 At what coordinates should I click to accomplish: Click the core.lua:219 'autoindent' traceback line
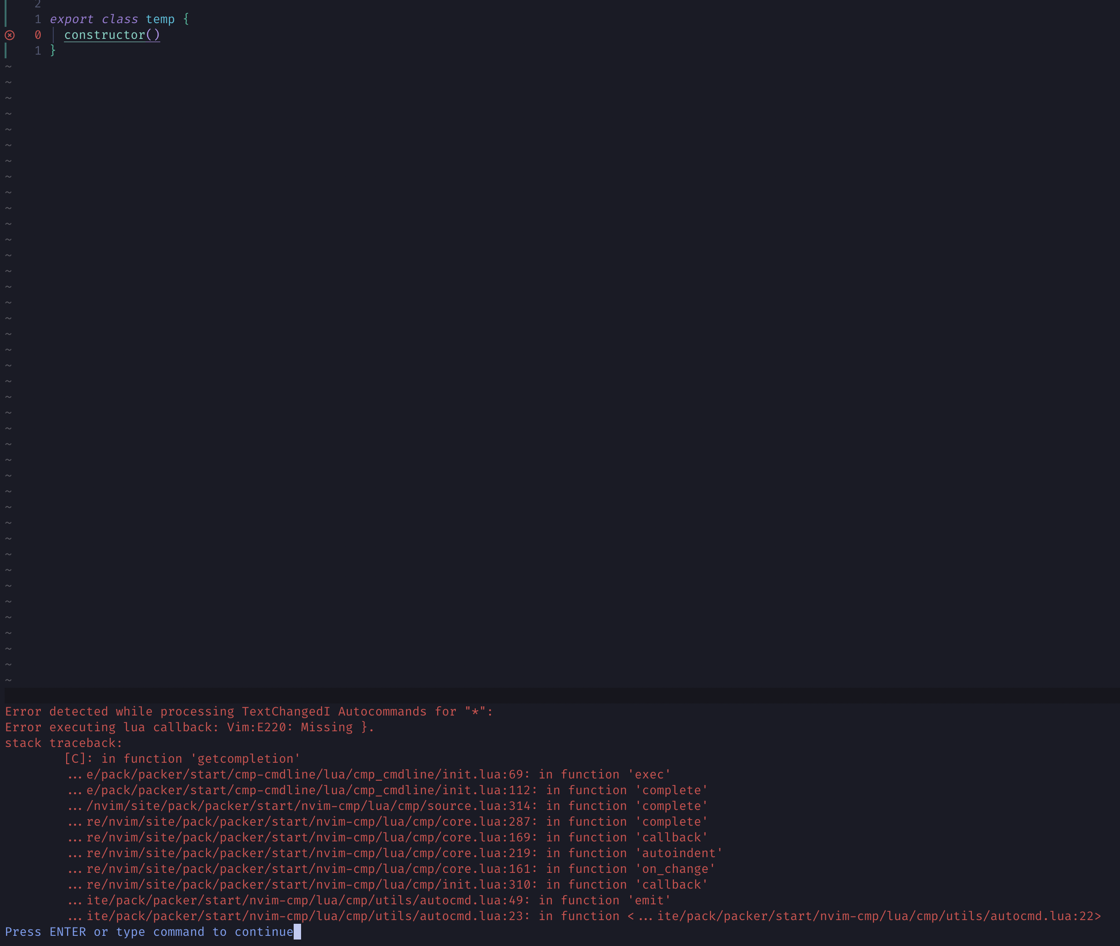tap(396, 853)
